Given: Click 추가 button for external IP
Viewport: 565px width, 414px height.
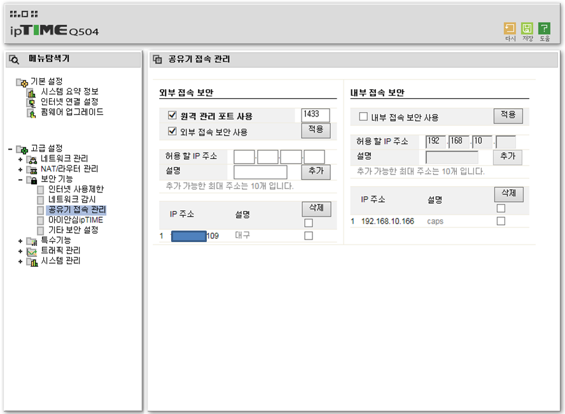Looking at the screenshot, I should (316, 172).
